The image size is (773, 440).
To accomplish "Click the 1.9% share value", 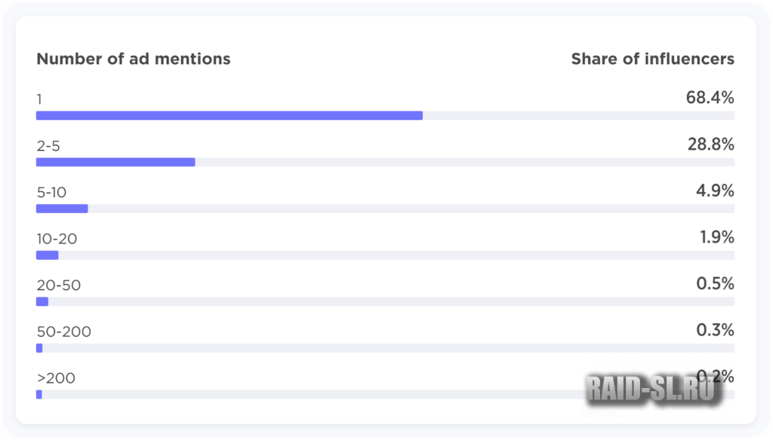I will (716, 238).
